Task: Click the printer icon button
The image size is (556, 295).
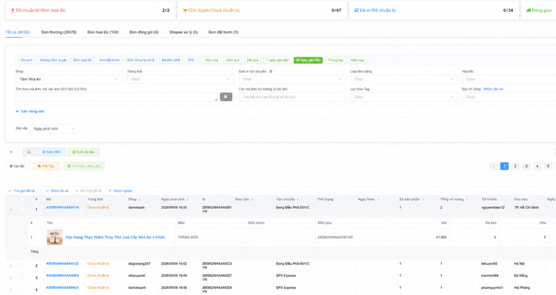Action: point(29,152)
